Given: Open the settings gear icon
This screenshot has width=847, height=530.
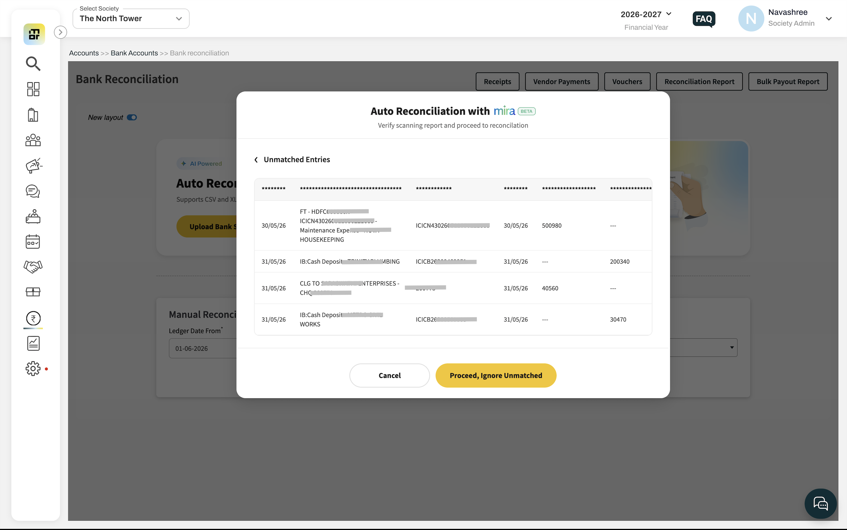Looking at the screenshot, I should coord(33,369).
